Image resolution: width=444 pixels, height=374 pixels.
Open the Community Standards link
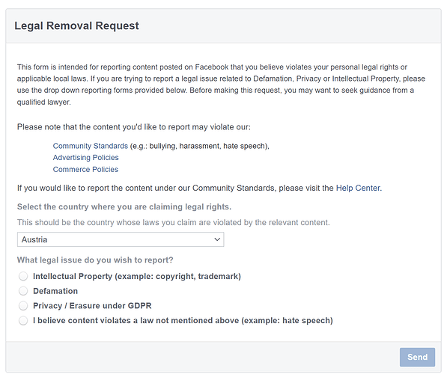[91, 146]
